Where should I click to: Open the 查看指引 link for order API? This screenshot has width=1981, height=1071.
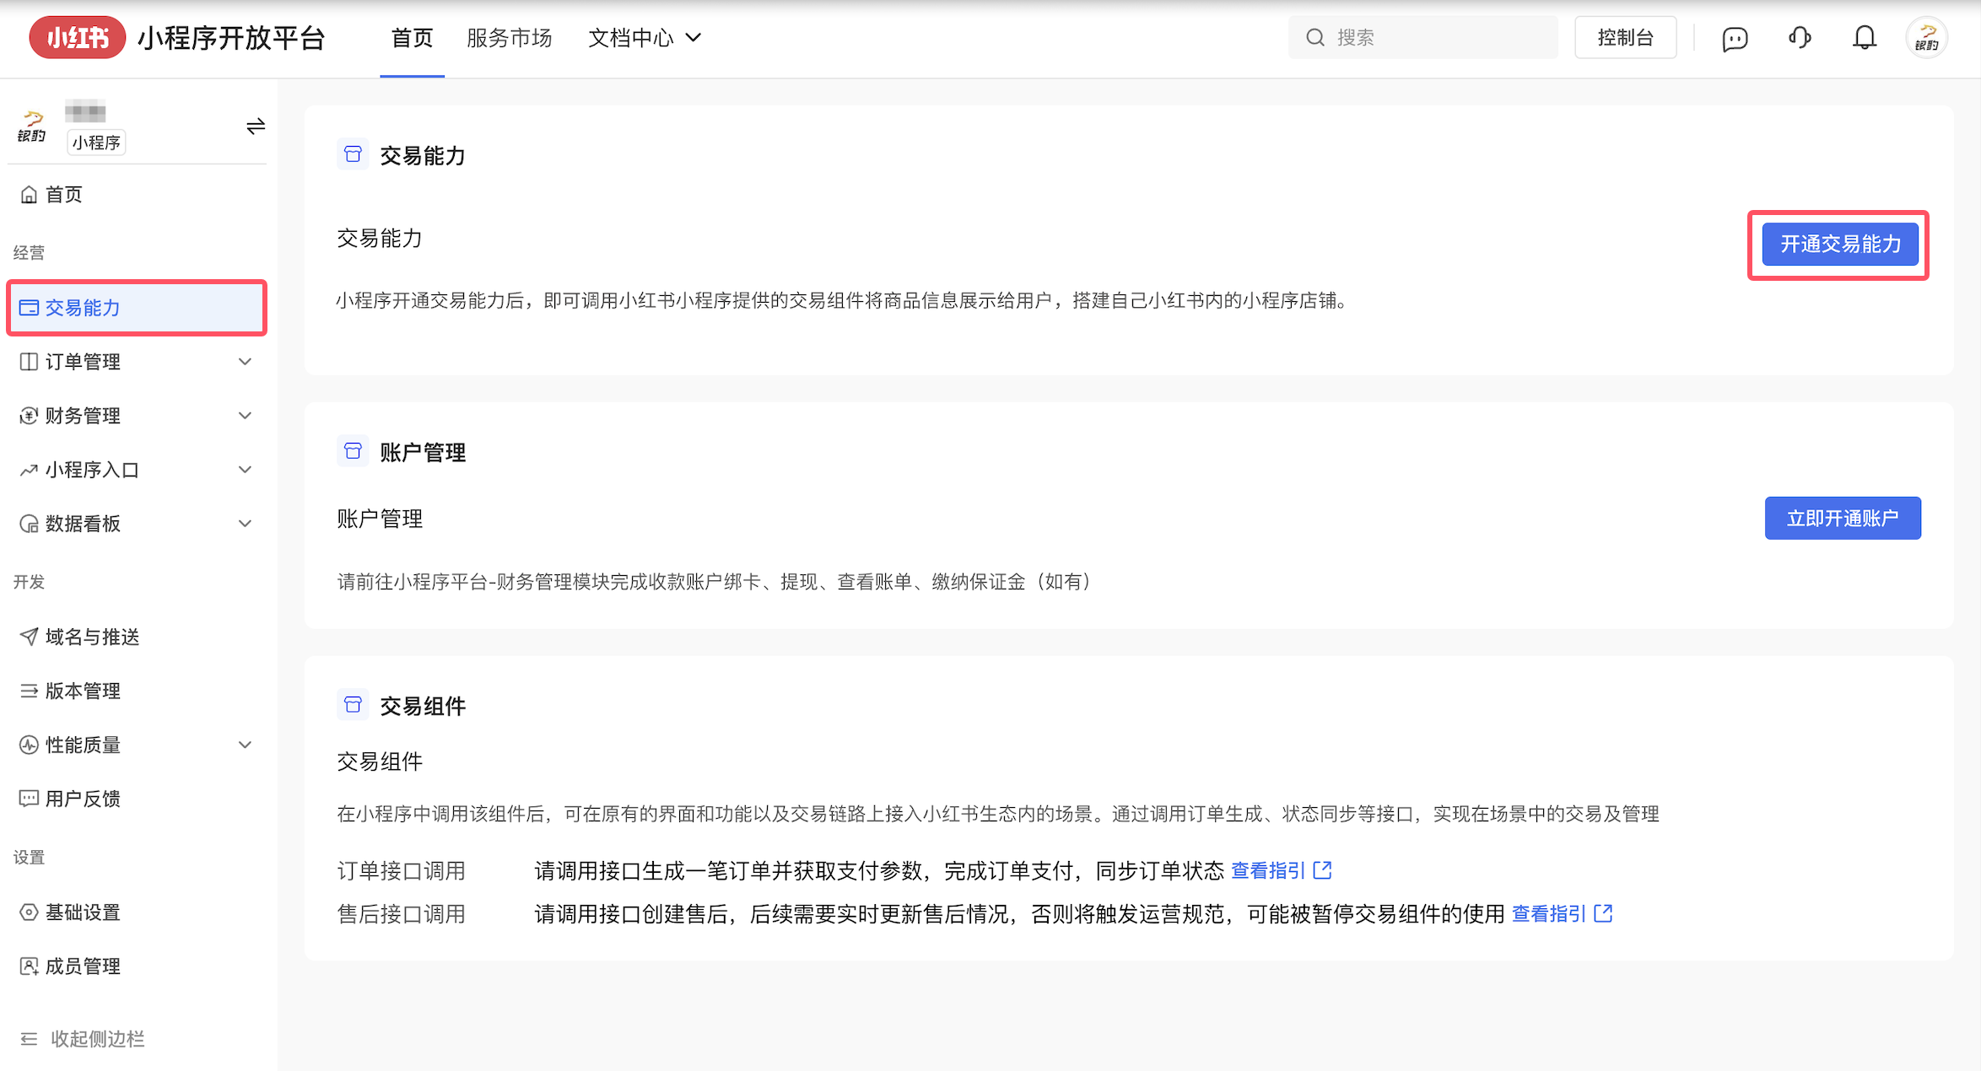pyautogui.click(x=1270, y=869)
